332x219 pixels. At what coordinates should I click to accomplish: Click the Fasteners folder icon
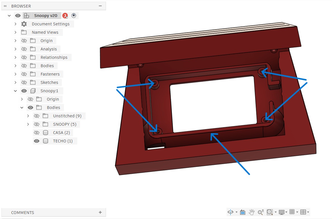[33, 74]
